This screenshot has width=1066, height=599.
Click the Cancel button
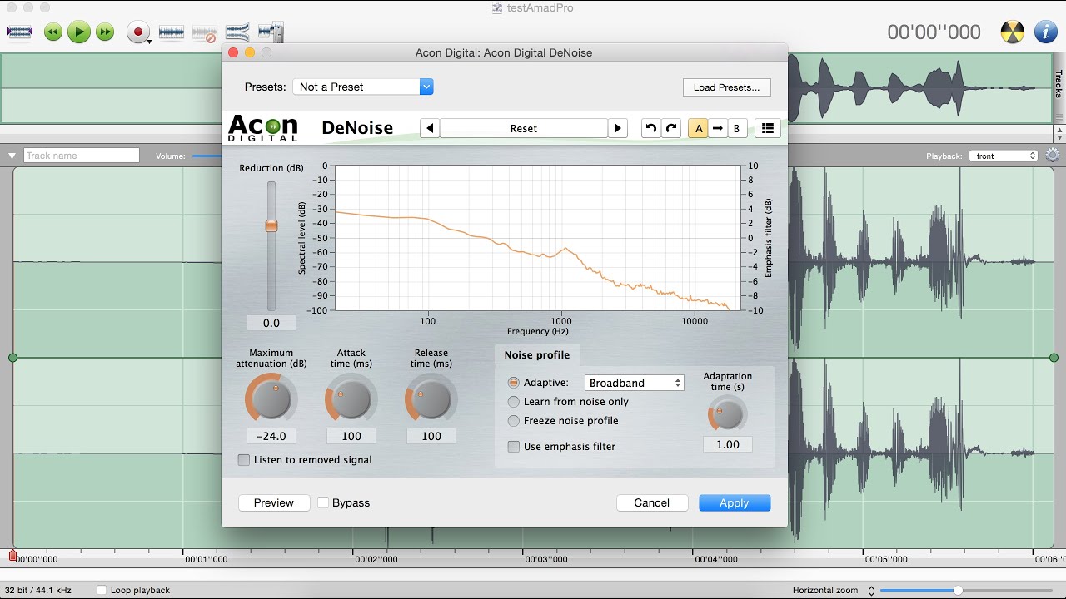652,502
